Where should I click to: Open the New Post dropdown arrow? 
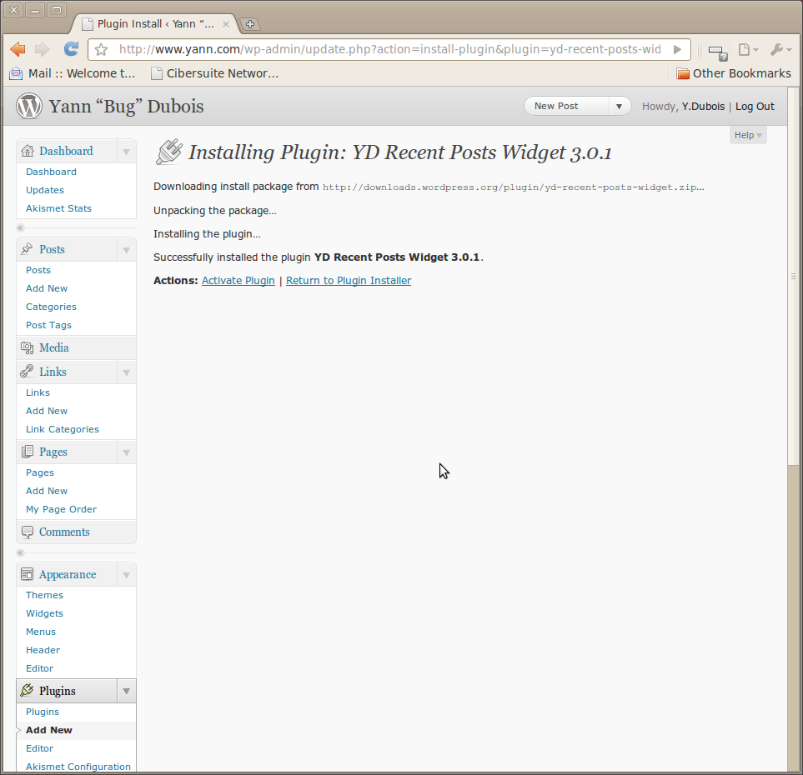pyautogui.click(x=620, y=107)
